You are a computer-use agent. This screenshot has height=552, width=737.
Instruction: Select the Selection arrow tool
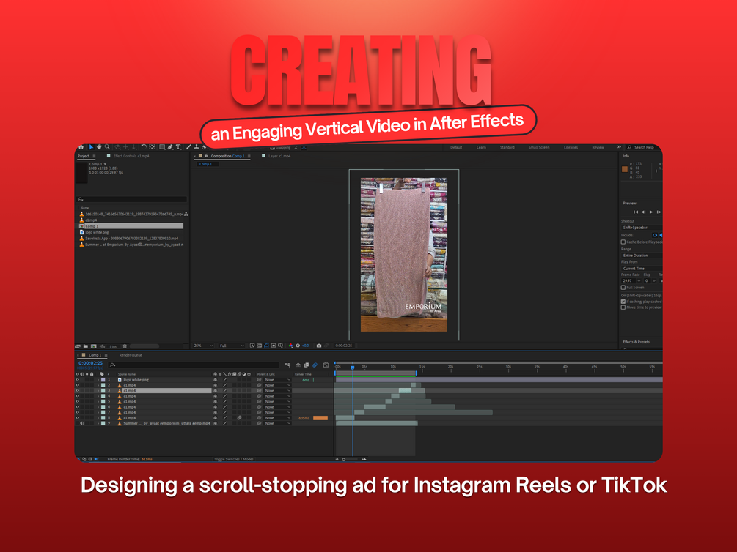pyautogui.click(x=91, y=147)
